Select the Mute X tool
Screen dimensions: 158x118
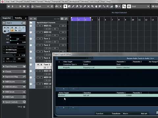click(x=89, y=6)
